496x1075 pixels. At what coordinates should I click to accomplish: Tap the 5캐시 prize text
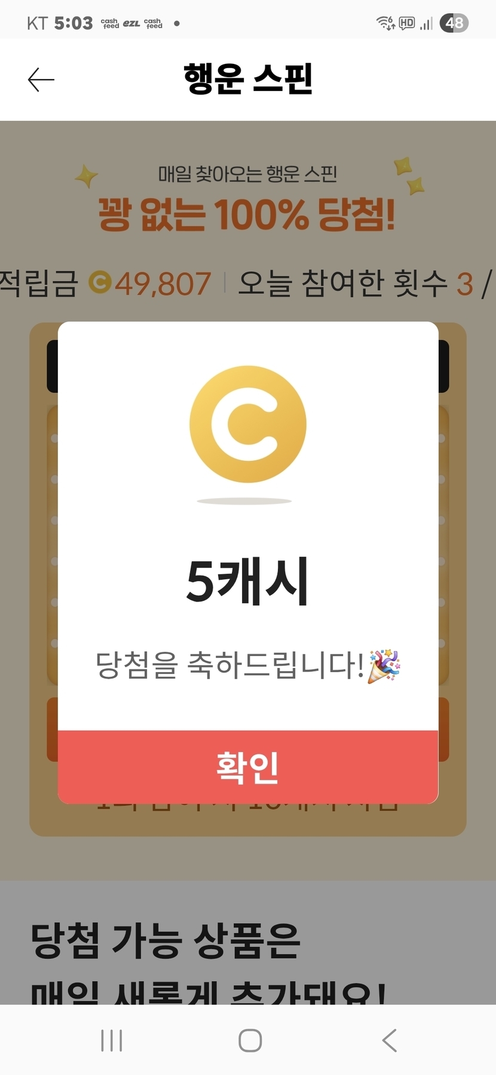point(247,581)
